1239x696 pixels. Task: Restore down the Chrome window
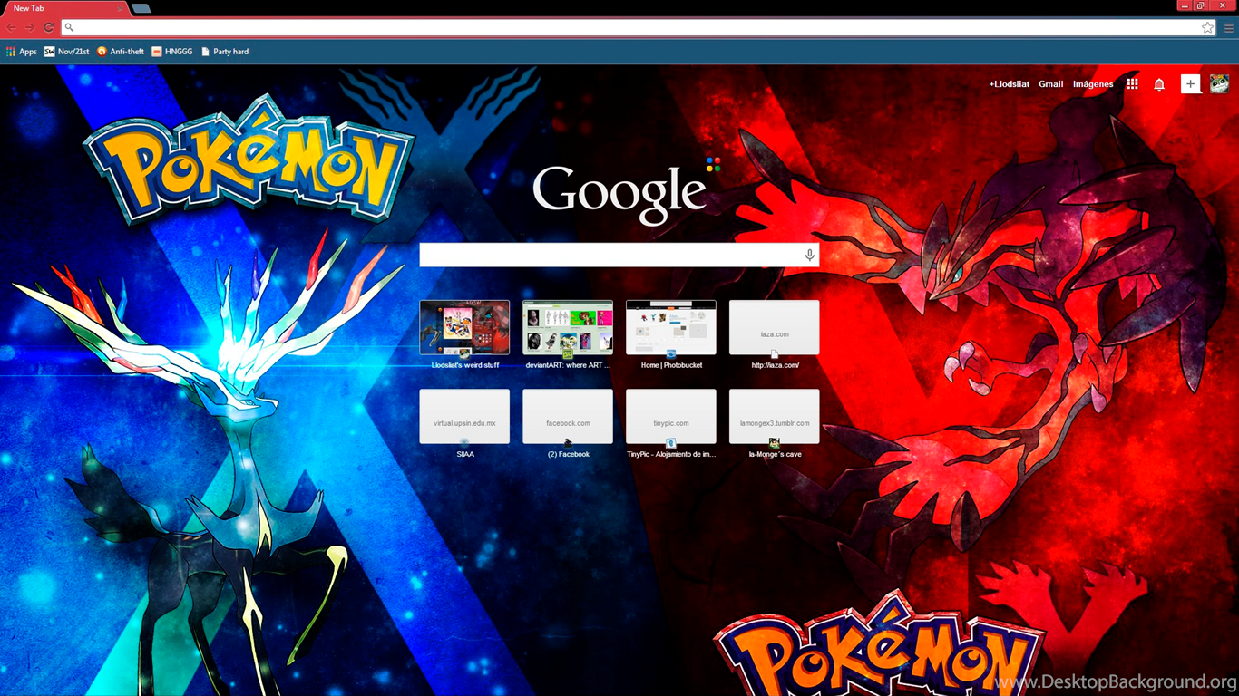click(x=1200, y=5)
